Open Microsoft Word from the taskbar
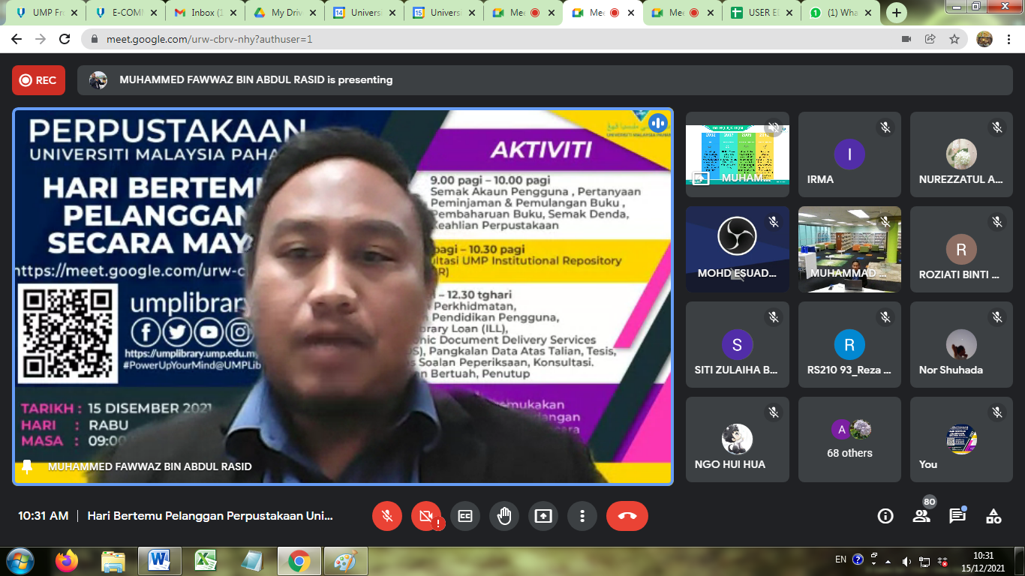Screen dimensions: 1025x576 coord(159,561)
